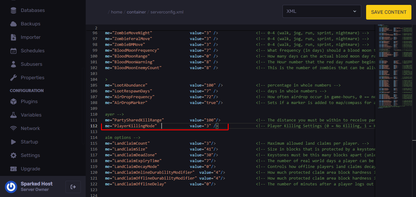This screenshot has height=197, width=416.
Task: Open the XML language dropdown
Action: pyautogui.click(x=322, y=12)
